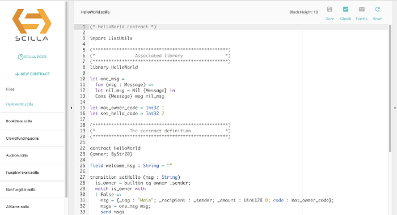Click line number 22 in gutter

click(83, 148)
